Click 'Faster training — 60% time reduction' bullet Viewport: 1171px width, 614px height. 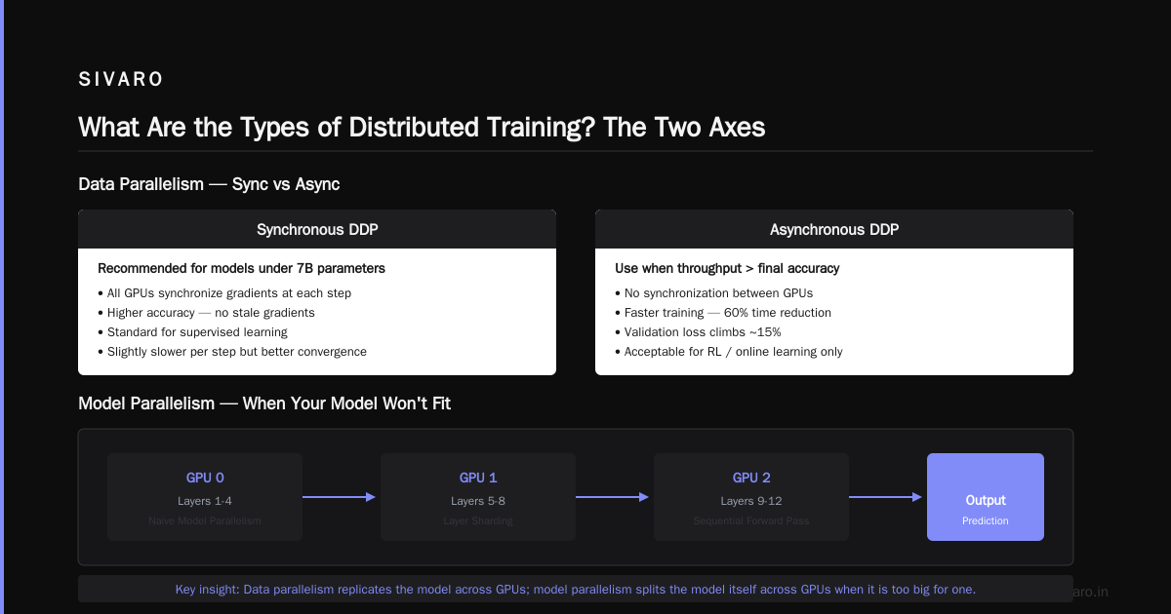tap(723, 312)
